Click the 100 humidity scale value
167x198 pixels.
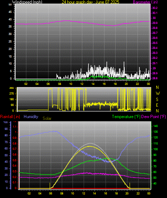coord(6,122)
